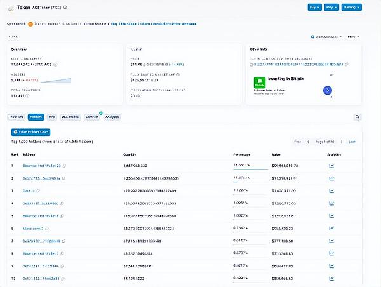Jump to Last page of holders
The height and width of the screenshot is (287, 381).
point(352,142)
